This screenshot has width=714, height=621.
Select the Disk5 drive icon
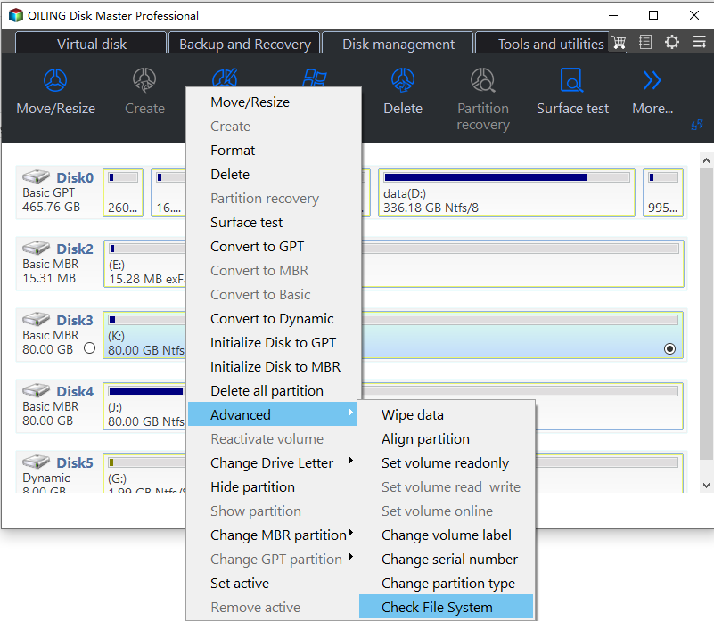[x=36, y=462]
